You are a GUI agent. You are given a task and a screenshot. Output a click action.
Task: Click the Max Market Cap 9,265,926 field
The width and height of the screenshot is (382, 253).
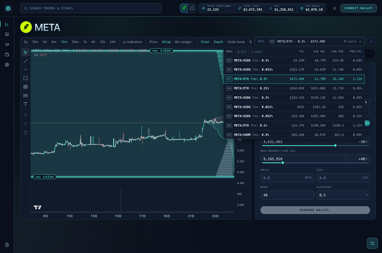[303, 159]
